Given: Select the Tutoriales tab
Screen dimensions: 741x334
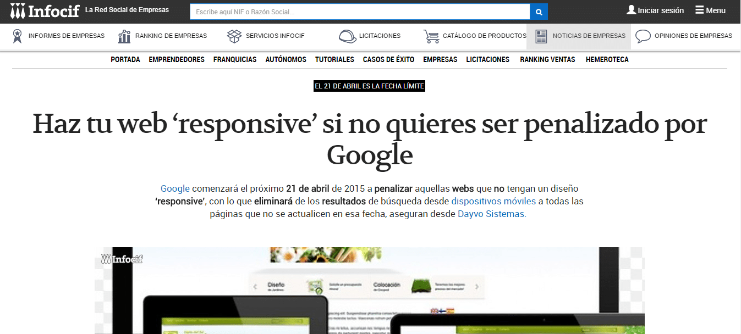Looking at the screenshot, I should 334,59.
